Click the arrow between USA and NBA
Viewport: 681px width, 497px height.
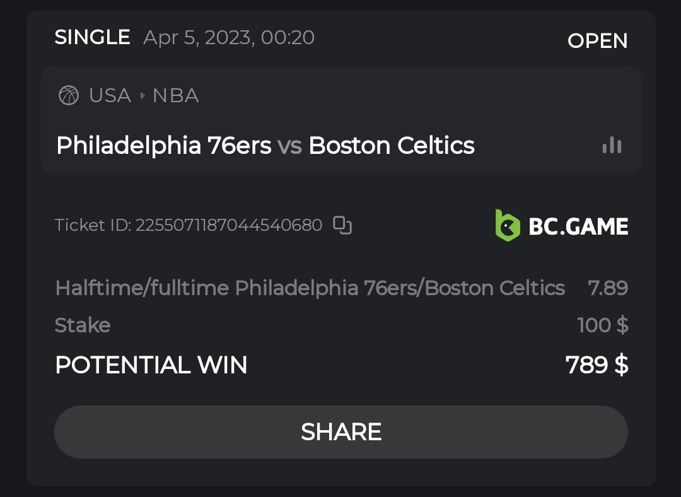142,96
